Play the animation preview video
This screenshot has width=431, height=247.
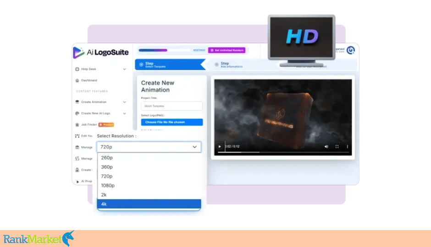220,146
